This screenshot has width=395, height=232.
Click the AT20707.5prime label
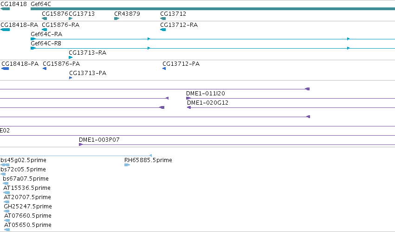click(27, 197)
